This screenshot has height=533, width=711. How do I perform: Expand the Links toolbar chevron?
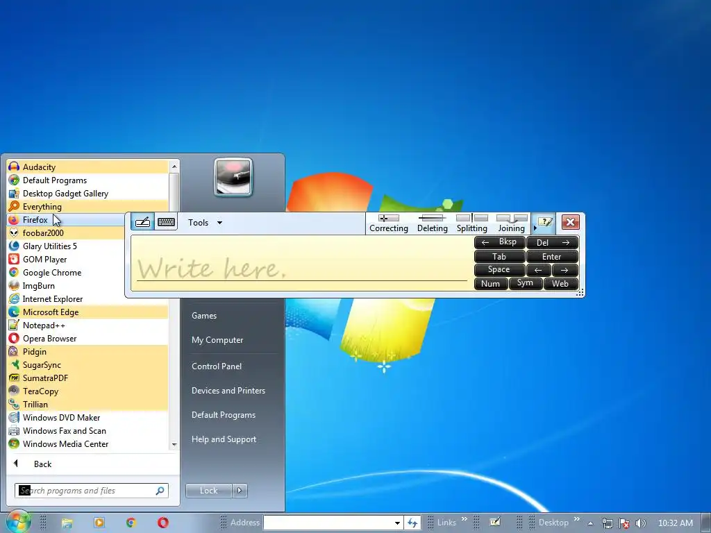[465, 519]
